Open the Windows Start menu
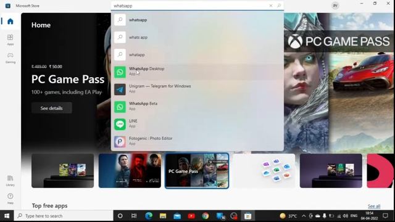Viewport: 395px width, 222px height. 7,216
